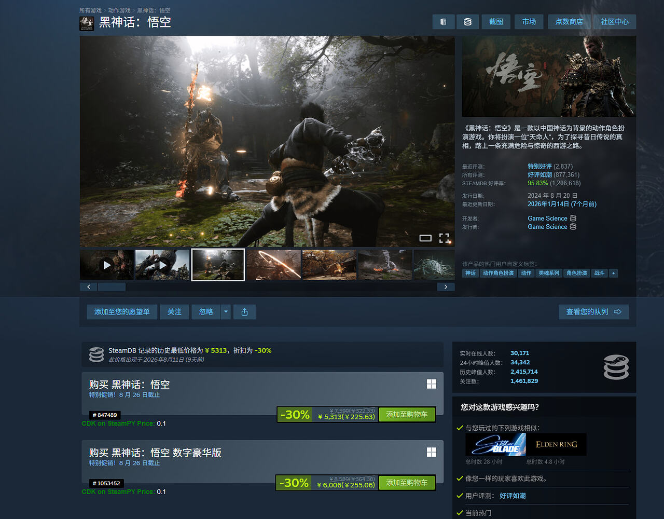Click lowest recorded price ¥ 5313 text
Screen dimensions: 664x519
point(216,350)
